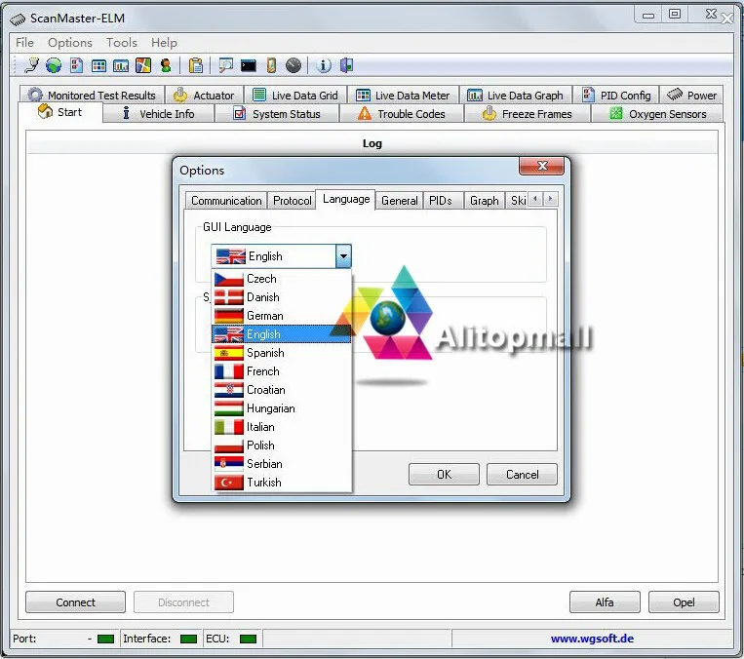Click the Alfa button

(x=605, y=602)
